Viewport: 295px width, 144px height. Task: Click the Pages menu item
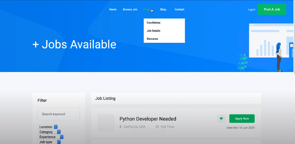[148, 9]
